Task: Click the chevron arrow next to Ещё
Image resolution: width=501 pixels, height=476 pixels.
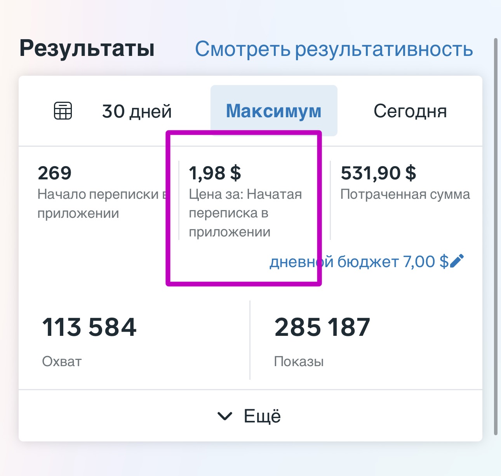Action: [x=225, y=416]
